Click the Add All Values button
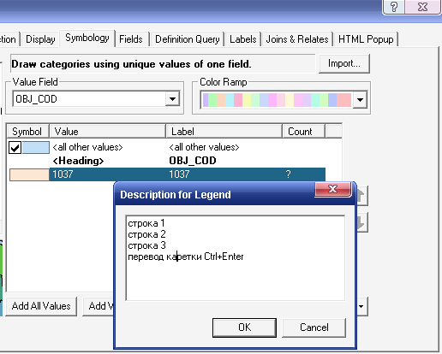Screen dimensions: 442x354 (41, 306)
